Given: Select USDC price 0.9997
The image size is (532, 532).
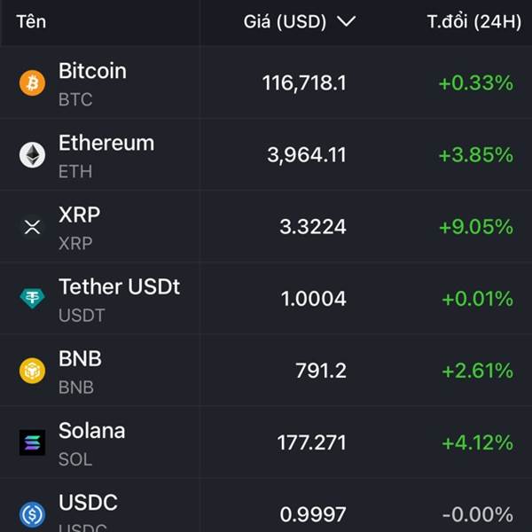Looking at the screenshot, I should tap(313, 514).
